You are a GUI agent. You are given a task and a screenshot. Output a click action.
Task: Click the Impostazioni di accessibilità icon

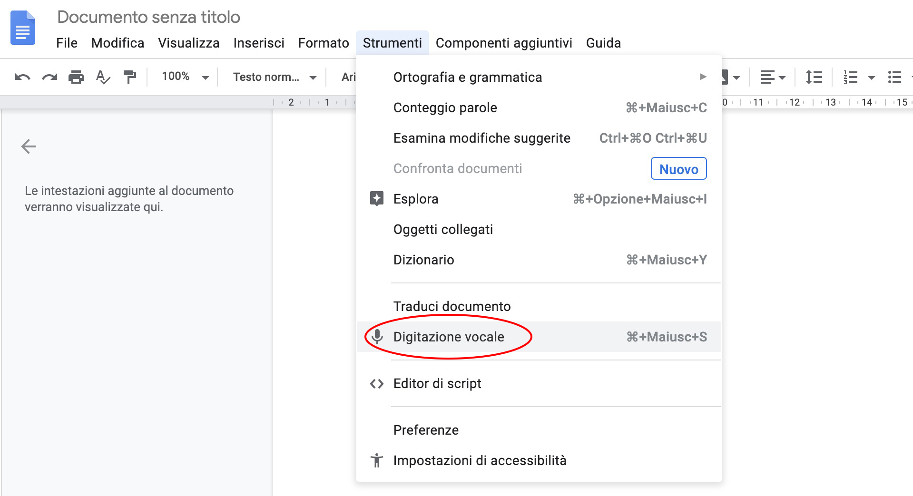click(377, 460)
